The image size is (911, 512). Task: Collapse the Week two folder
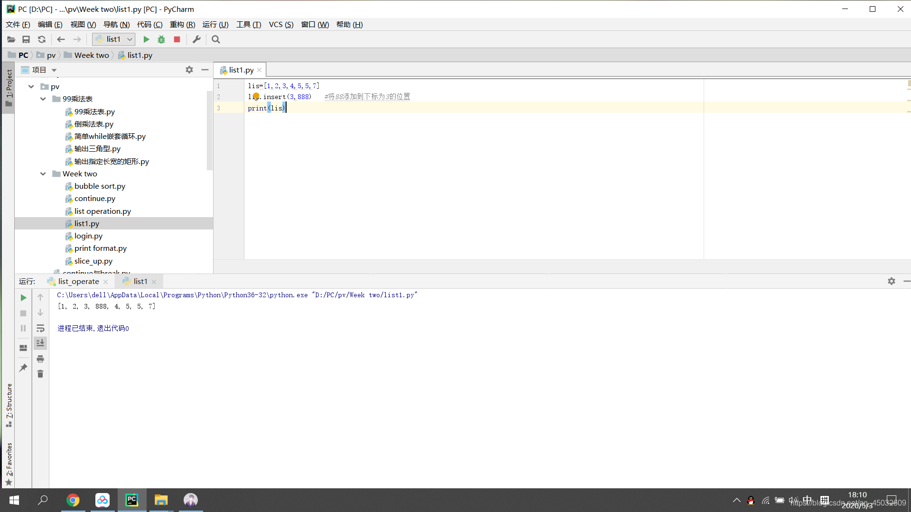[43, 174]
